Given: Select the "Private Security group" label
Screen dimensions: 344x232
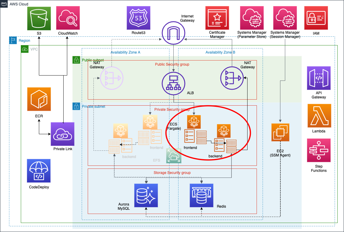Looking at the screenshot, I should [x=172, y=110].
